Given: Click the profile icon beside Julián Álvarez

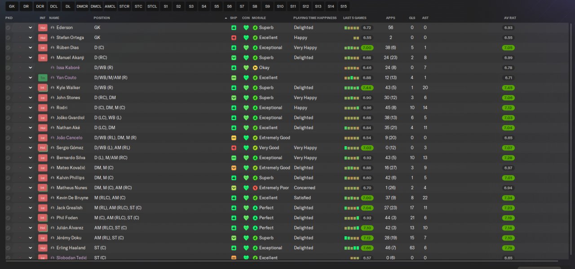Looking at the screenshot, I should click(x=53, y=228).
